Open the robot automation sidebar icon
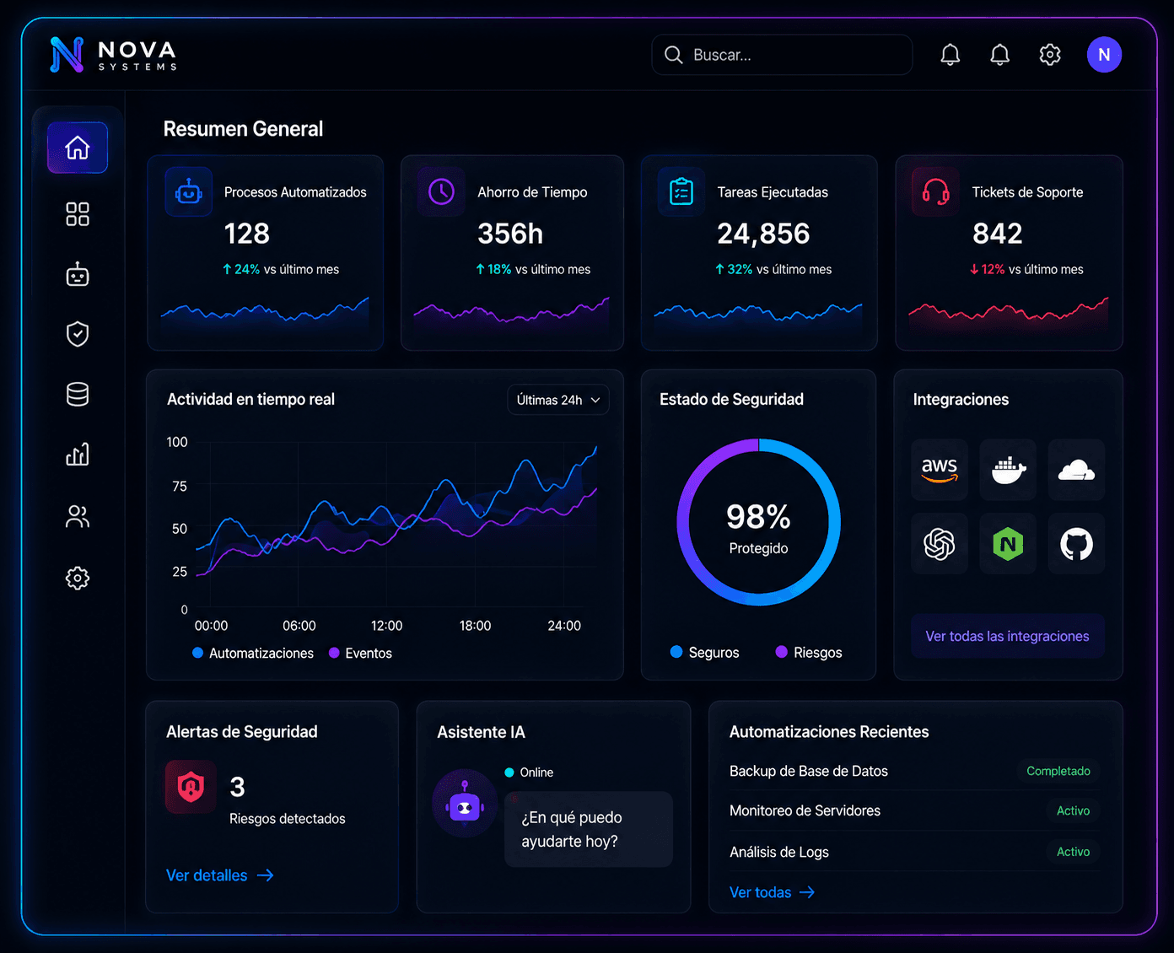This screenshot has height=953, width=1174. [78, 274]
